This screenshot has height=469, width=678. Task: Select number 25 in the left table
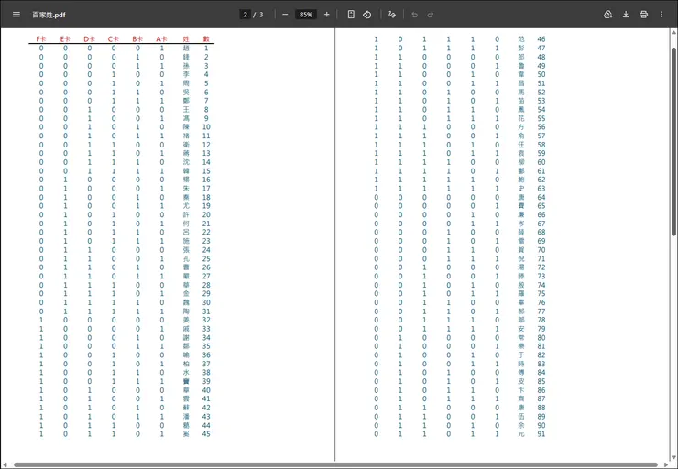206,258
